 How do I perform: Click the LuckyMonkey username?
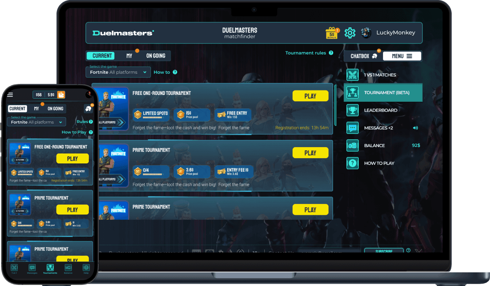396,33
